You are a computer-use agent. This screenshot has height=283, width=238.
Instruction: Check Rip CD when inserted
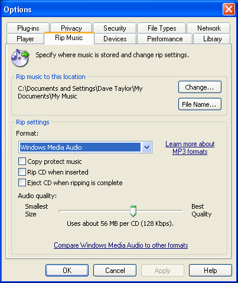(22, 172)
